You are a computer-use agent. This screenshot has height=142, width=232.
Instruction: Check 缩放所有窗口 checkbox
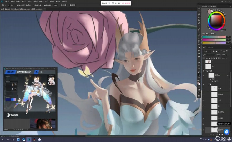point(33,5)
